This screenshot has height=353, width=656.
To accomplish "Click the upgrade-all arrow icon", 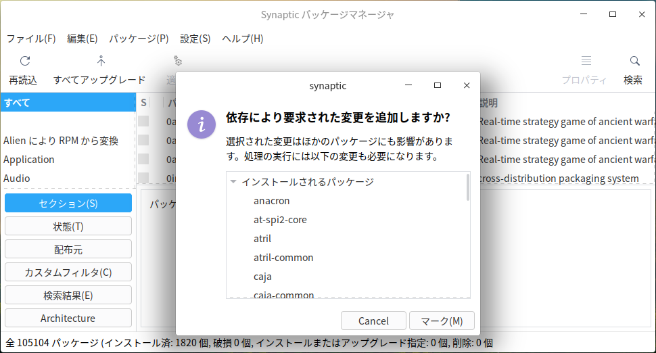I will pyautogui.click(x=101, y=61).
